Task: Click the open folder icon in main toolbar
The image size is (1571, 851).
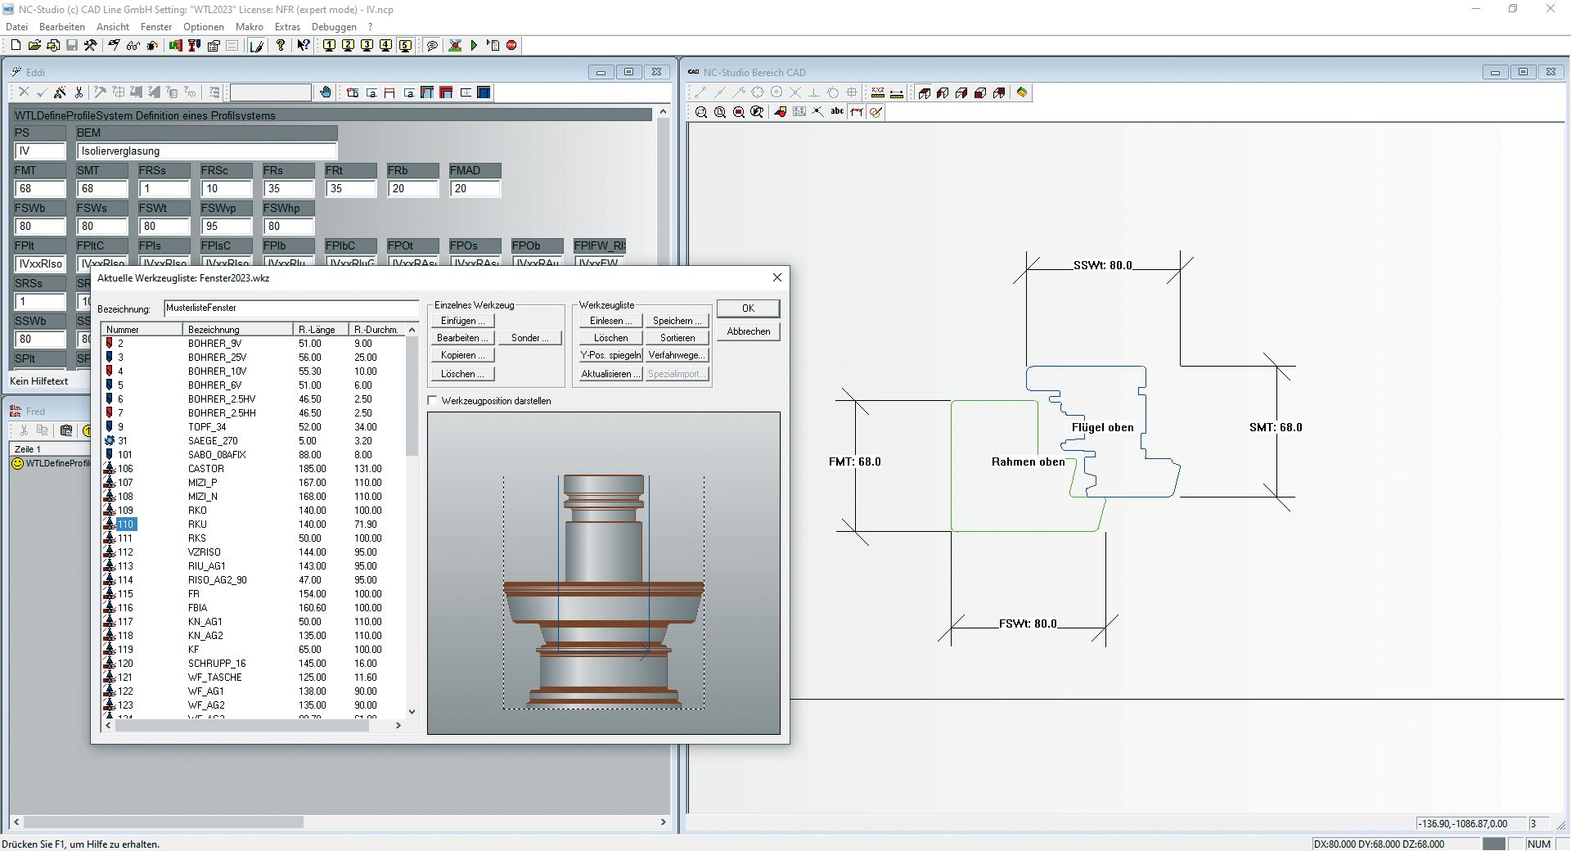Action: click(x=34, y=46)
